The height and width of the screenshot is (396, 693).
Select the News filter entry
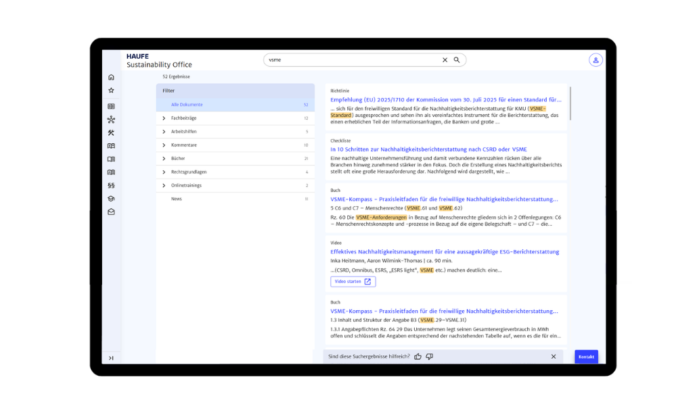click(x=177, y=199)
